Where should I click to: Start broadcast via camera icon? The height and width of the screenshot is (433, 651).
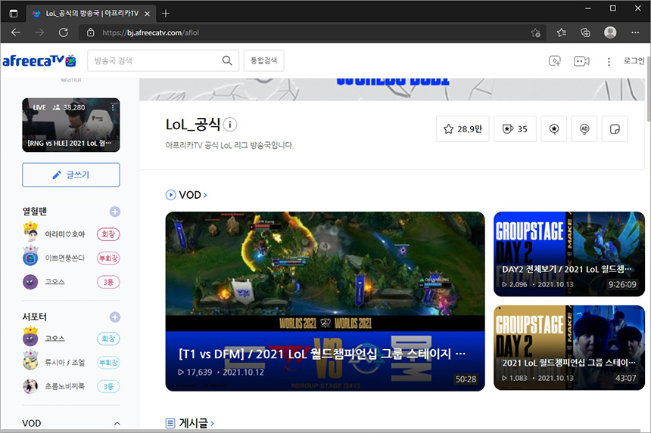581,61
